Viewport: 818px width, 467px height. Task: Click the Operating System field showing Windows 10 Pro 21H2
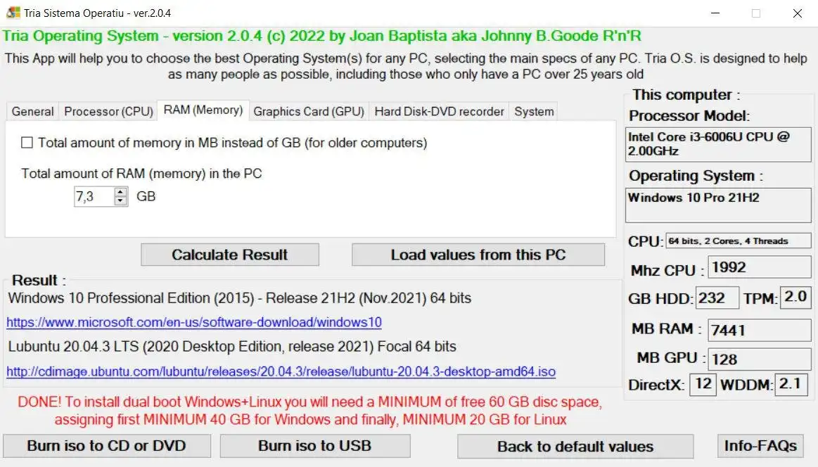point(718,205)
